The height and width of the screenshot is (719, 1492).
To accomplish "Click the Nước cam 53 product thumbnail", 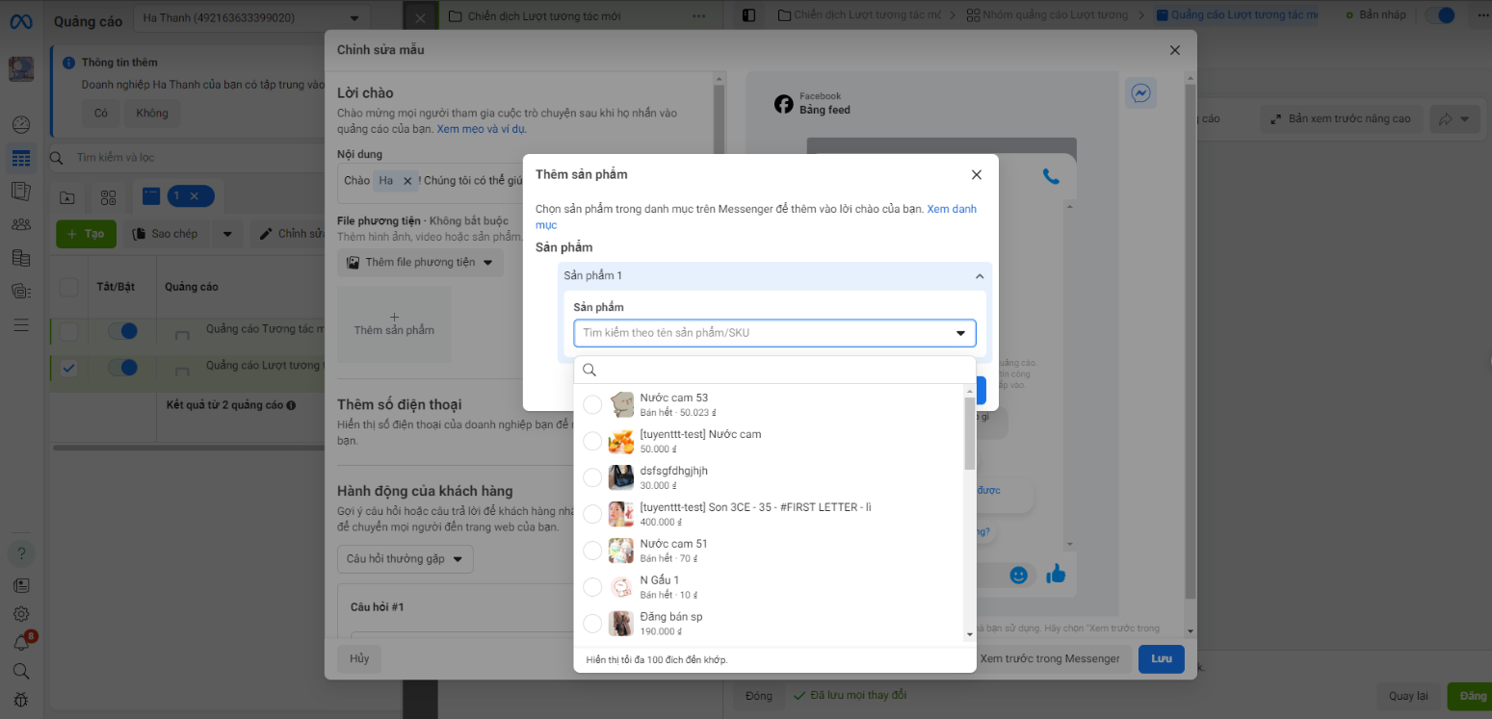I will tap(621, 404).
